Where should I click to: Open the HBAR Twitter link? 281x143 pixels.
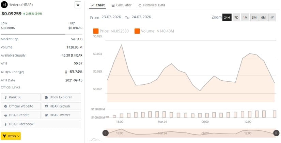point(61,115)
